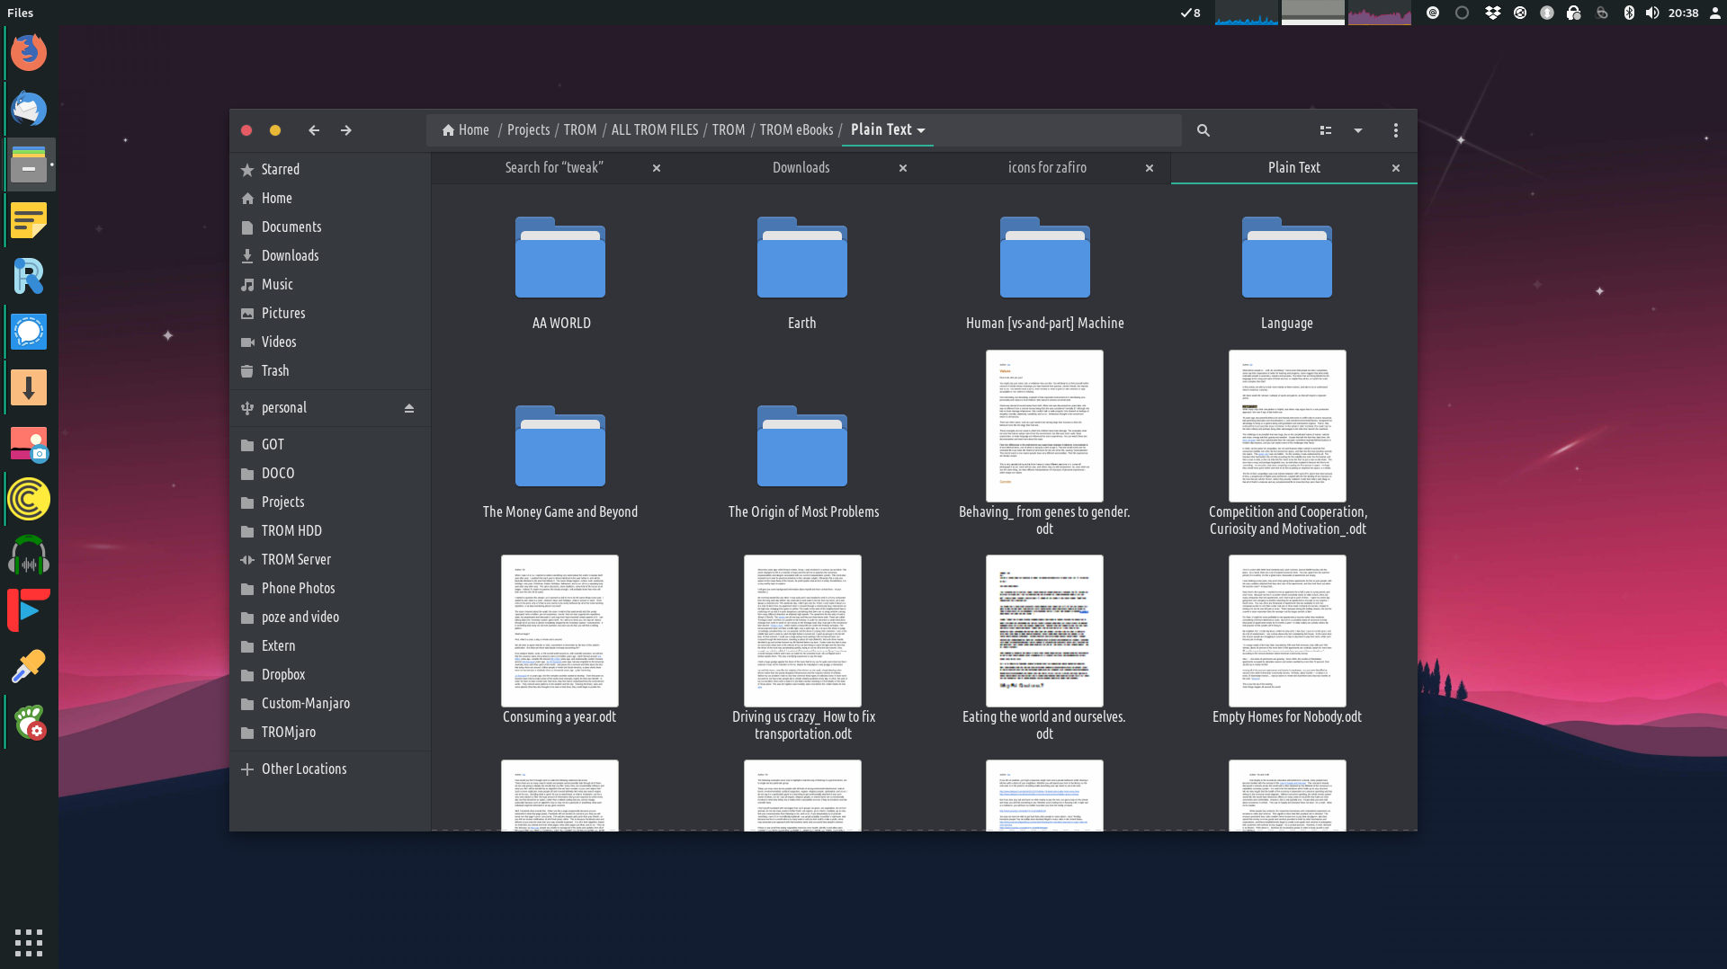Click TROM eBooks in the path bar
This screenshot has height=969, width=1727.
(796, 130)
